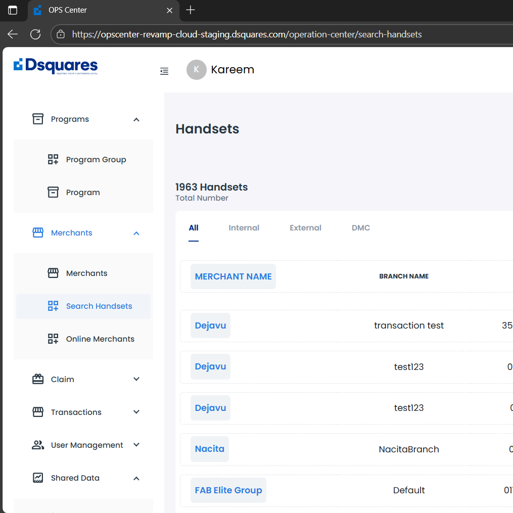Viewport: 513px width, 513px height.
Task: Switch to the External tab
Action: coord(305,228)
